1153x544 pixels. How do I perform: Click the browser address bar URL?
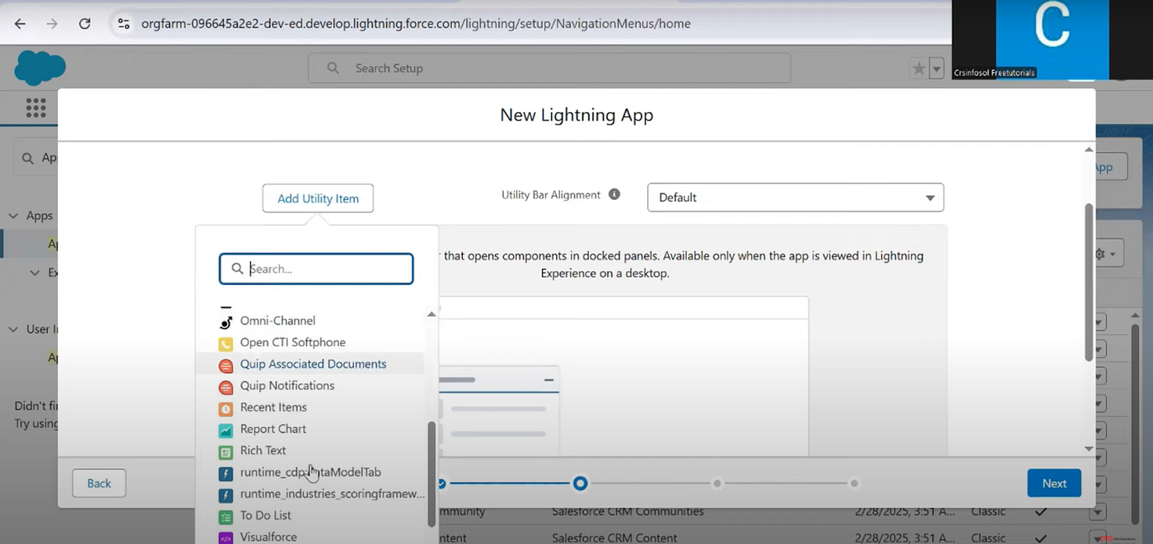(x=416, y=24)
